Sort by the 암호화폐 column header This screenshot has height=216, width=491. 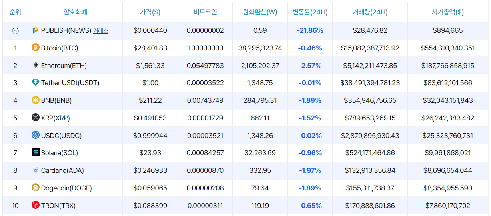point(75,12)
